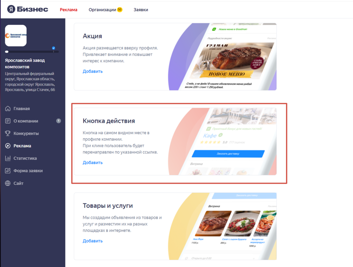The height and width of the screenshot is (267, 353).
Task: Select the Конкуренты trophy icon
Action: click(8, 133)
